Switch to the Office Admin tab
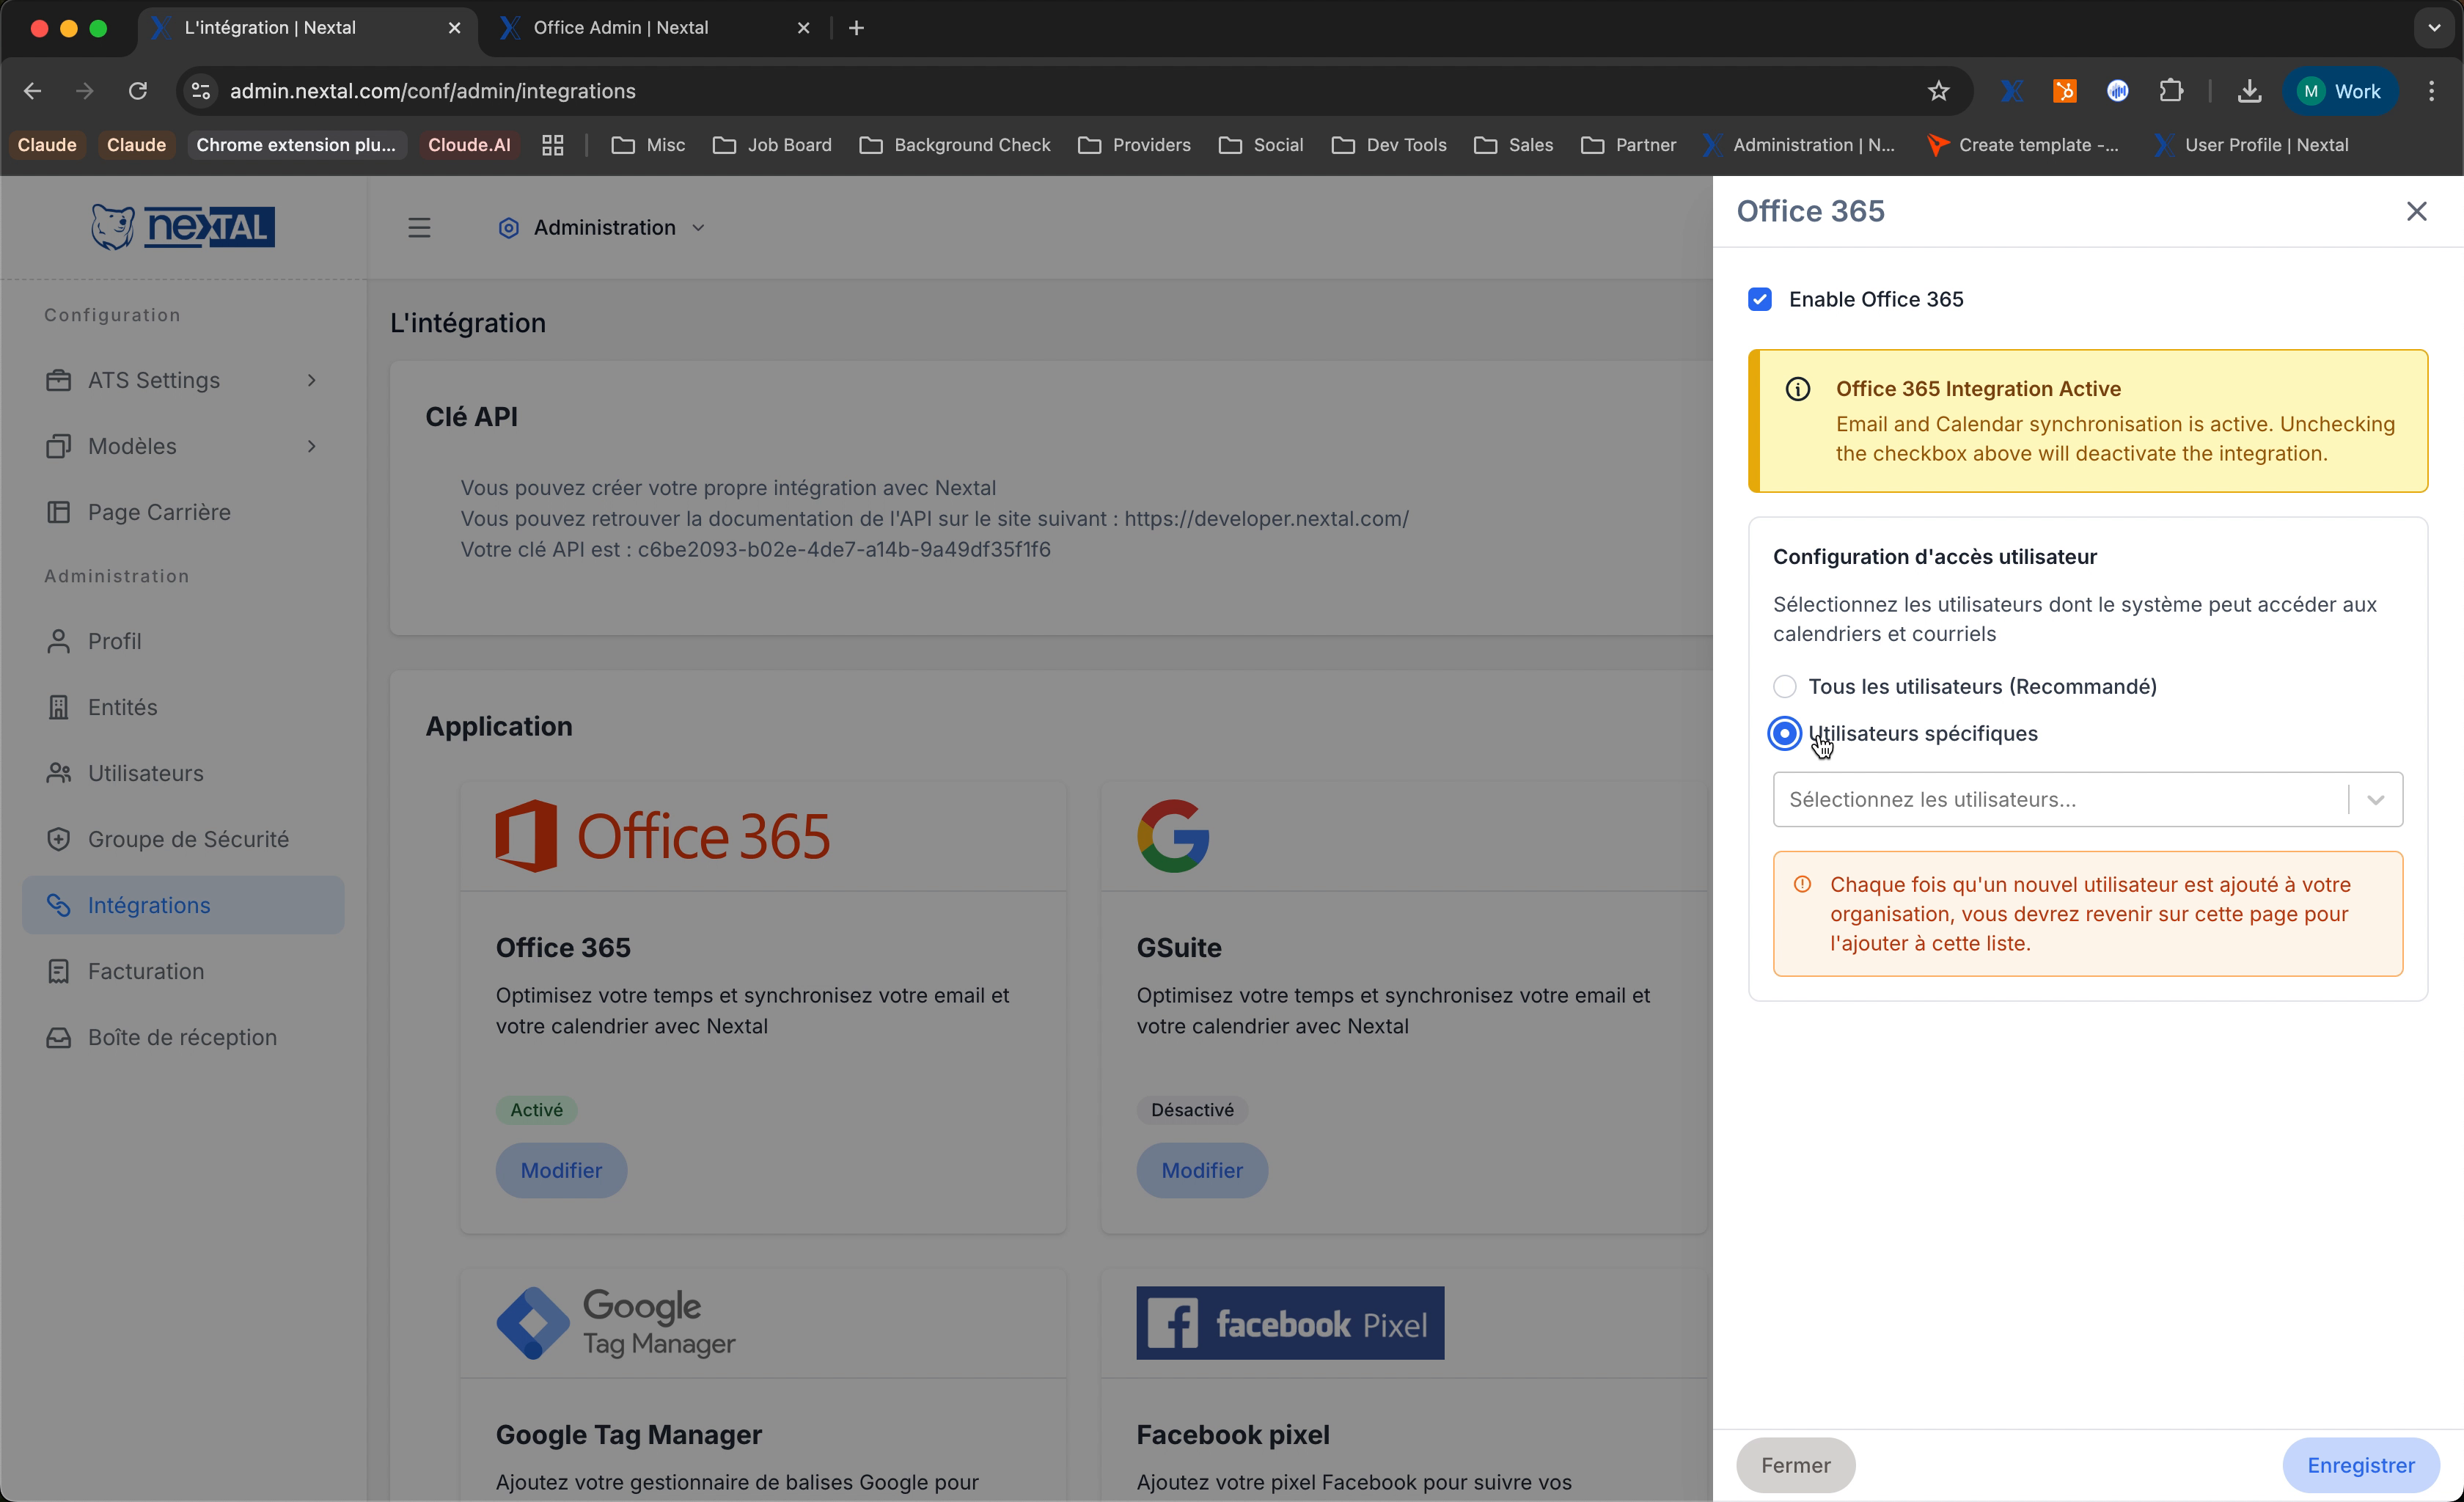The image size is (2464, 1502). pos(620,27)
